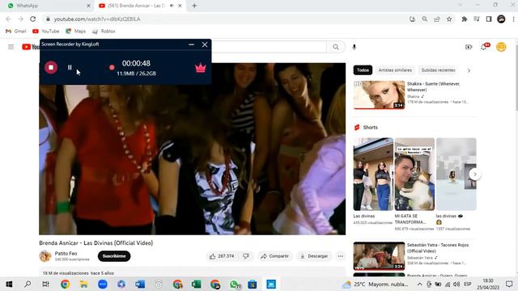Open the browser extensions puzzle icon

point(464,19)
